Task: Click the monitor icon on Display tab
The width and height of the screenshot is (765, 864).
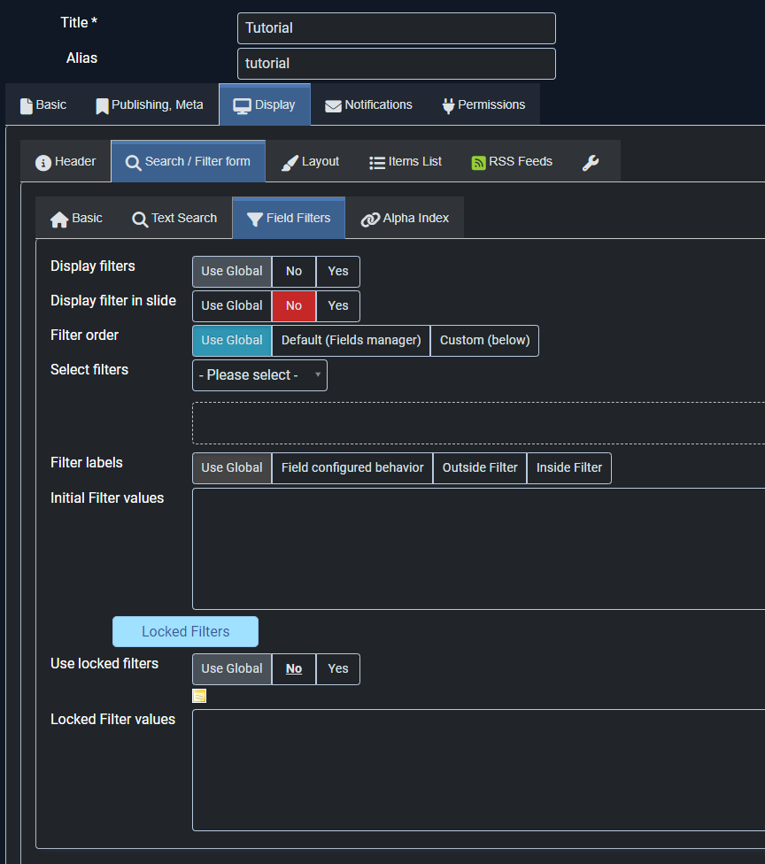Action: (x=242, y=106)
